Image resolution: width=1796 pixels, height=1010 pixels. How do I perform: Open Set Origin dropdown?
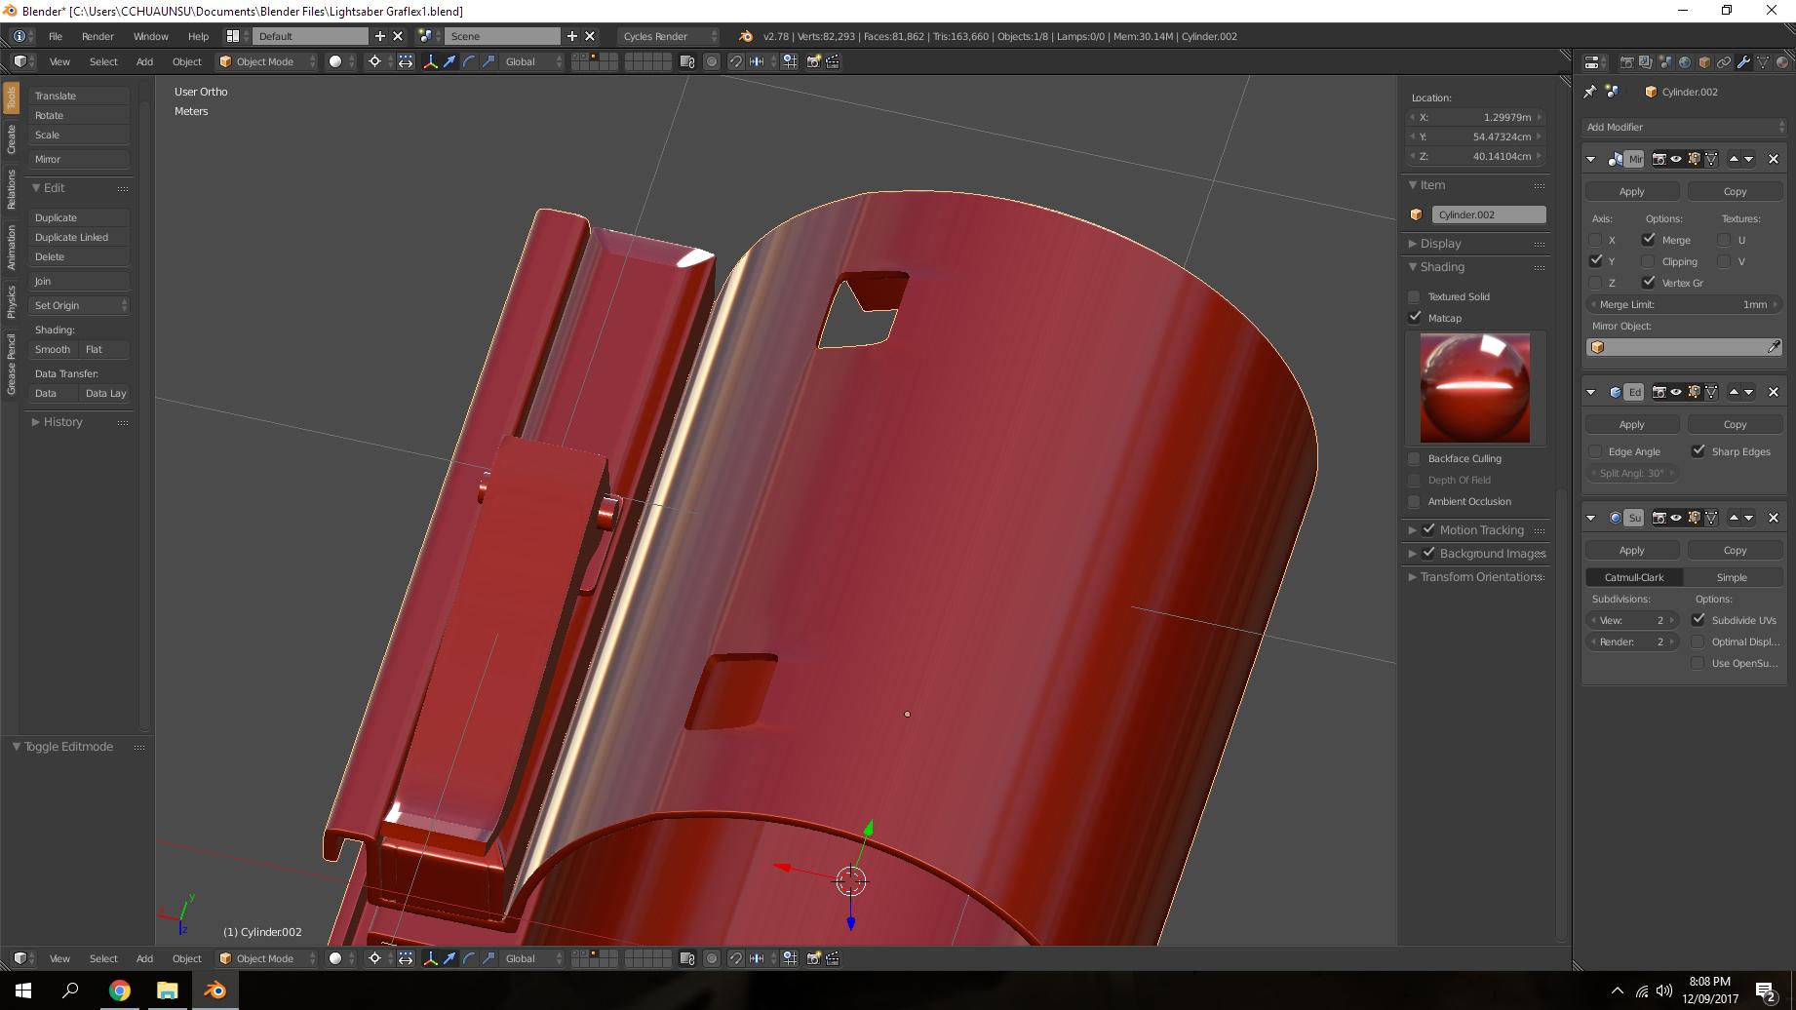[80, 305]
